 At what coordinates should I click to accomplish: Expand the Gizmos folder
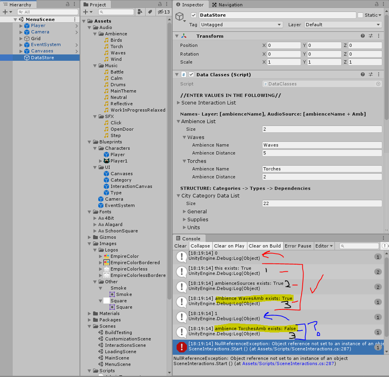[89, 237]
